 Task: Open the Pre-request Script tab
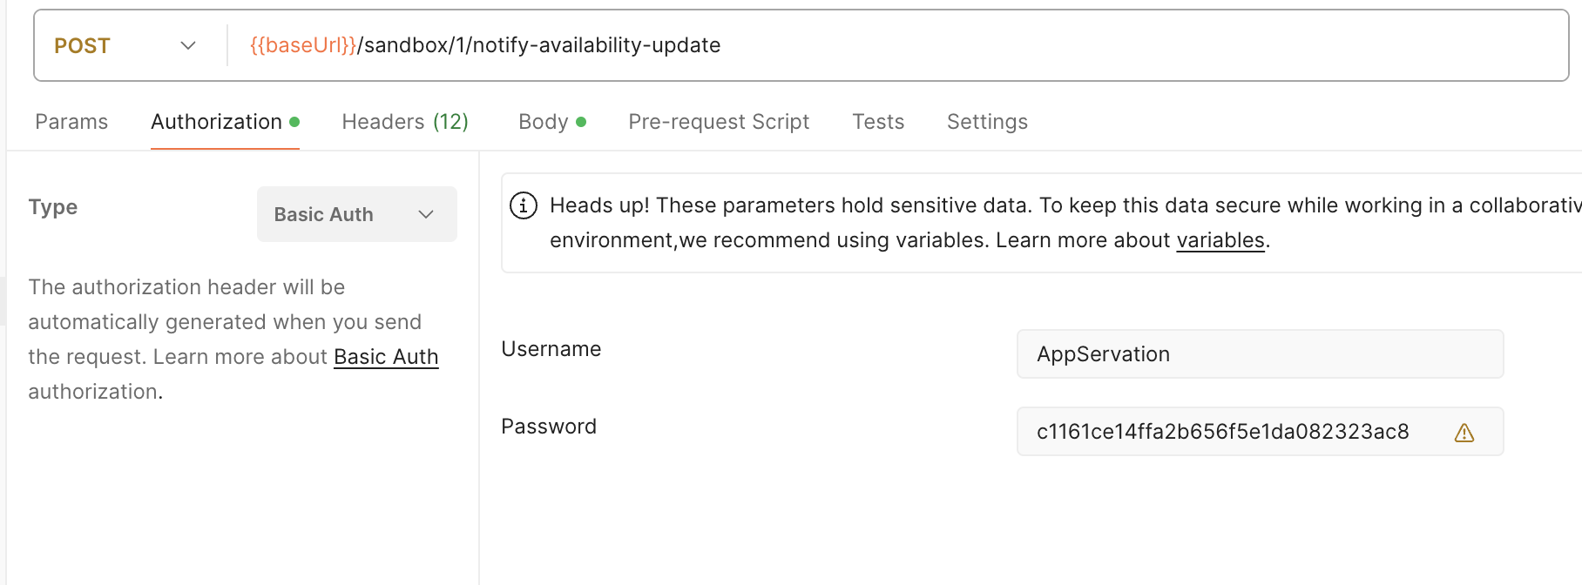(x=719, y=122)
